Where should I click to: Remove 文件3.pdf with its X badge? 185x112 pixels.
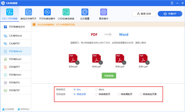click(x=101, y=63)
